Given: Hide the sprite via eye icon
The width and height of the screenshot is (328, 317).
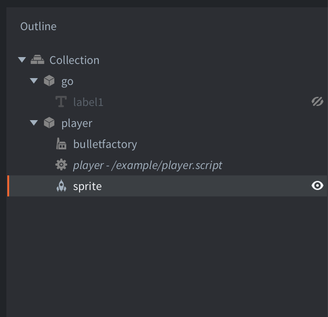Looking at the screenshot, I should (317, 186).
